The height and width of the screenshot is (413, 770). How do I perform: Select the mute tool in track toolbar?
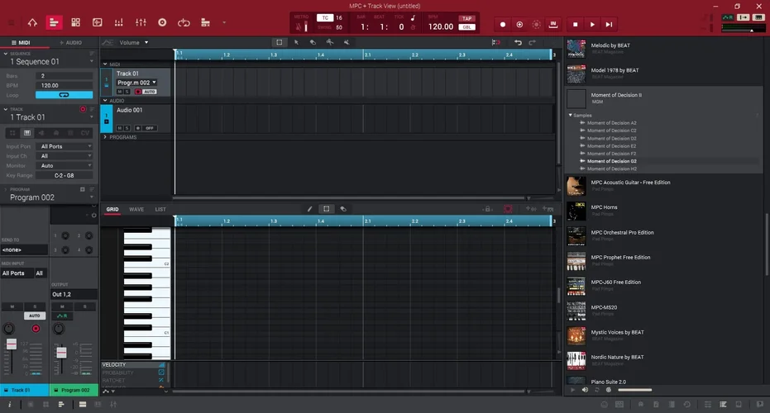pyautogui.click(x=347, y=42)
